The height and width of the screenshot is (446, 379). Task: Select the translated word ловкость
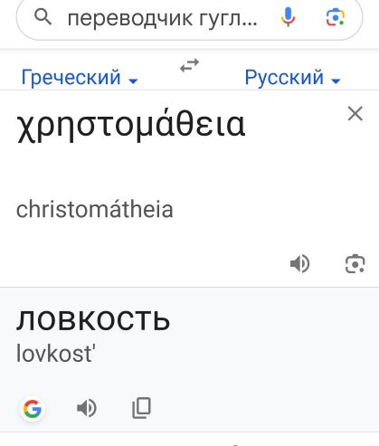click(93, 320)
